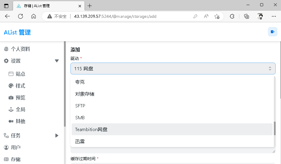
Task: Click the read aloud icon in address bar
Action: click(206, 17)
